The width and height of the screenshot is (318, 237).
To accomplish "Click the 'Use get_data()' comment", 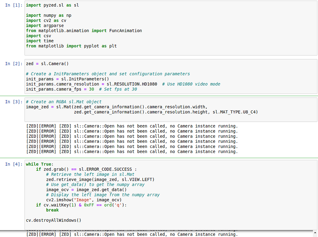I will point(95,185).
